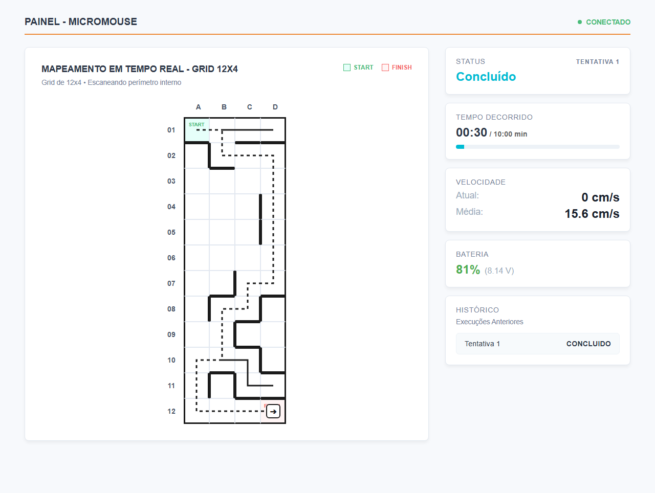Screen dimensions: 655x493
Task: Click the Execuções Anteriores subtitle
Action: click(490, 322)
